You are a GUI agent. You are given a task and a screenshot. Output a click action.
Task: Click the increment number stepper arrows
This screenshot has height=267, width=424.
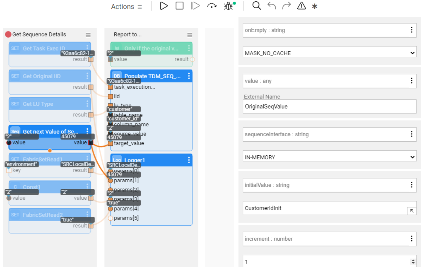click(x=413, y=262)
